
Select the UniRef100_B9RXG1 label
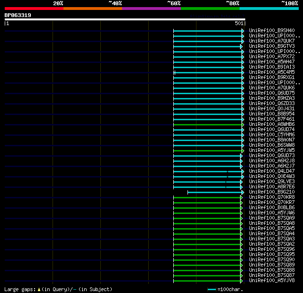point(272,78)
